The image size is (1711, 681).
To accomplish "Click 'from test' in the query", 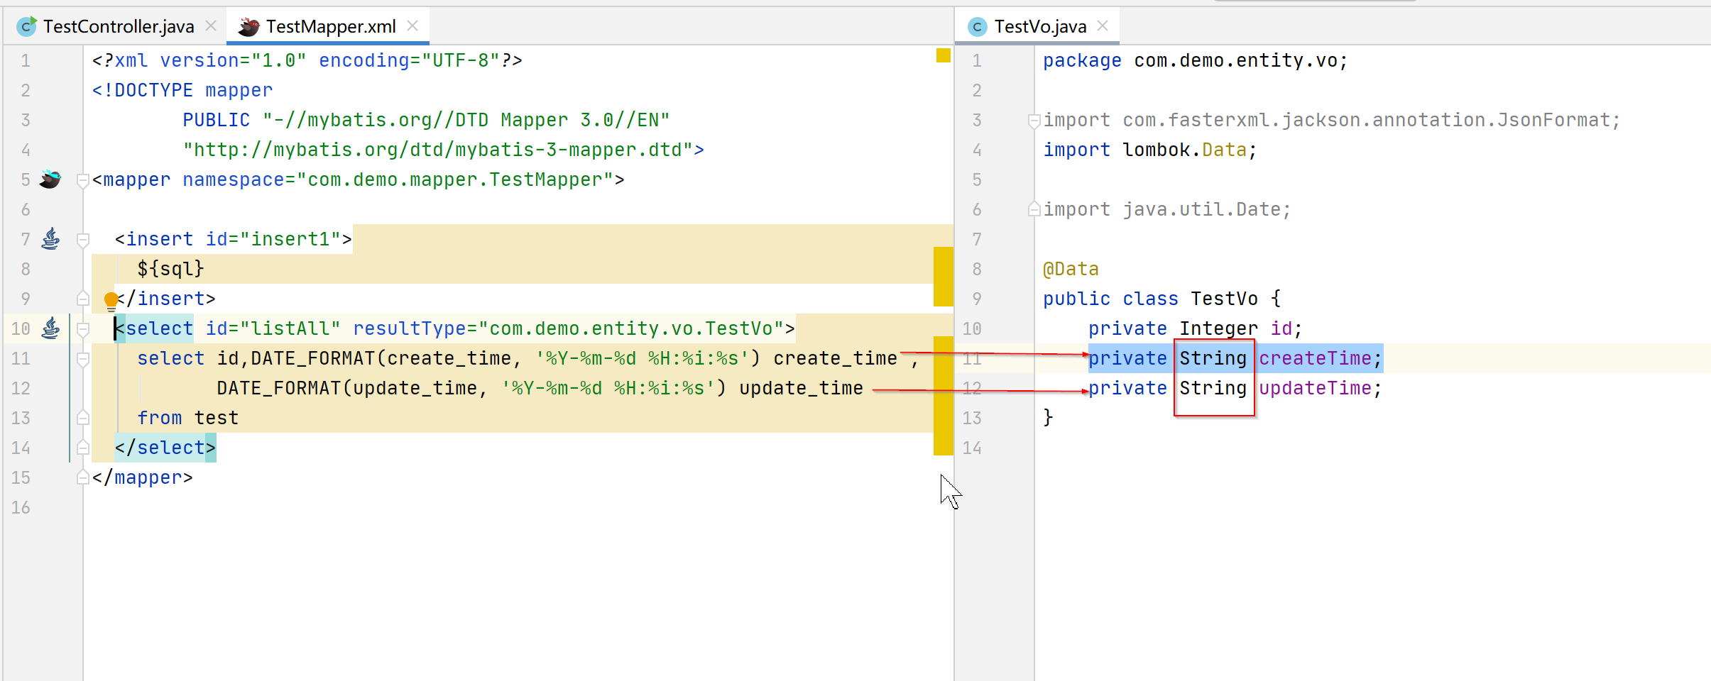I will 188,418.
